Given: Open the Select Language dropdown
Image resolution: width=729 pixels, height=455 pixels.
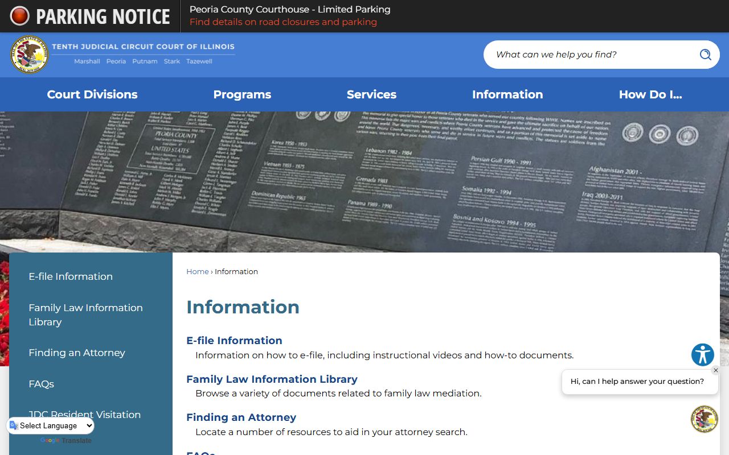Looking at the screenshot, I should click(51, 425).
